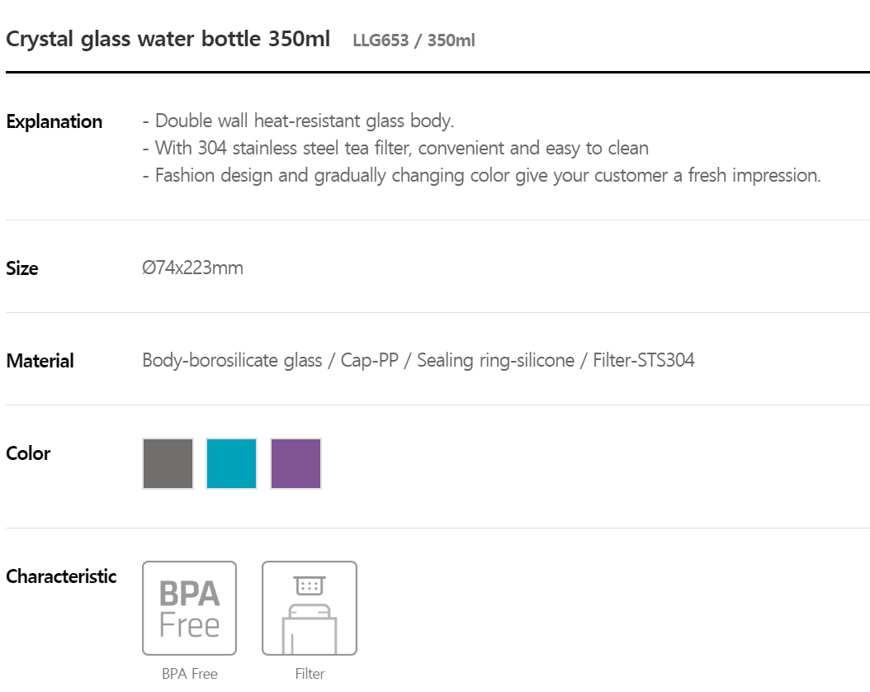Click the 304 stainless steel tea filter line
Image resolution: width=870 pixels, height=692 pixels.
coord(395,148)
